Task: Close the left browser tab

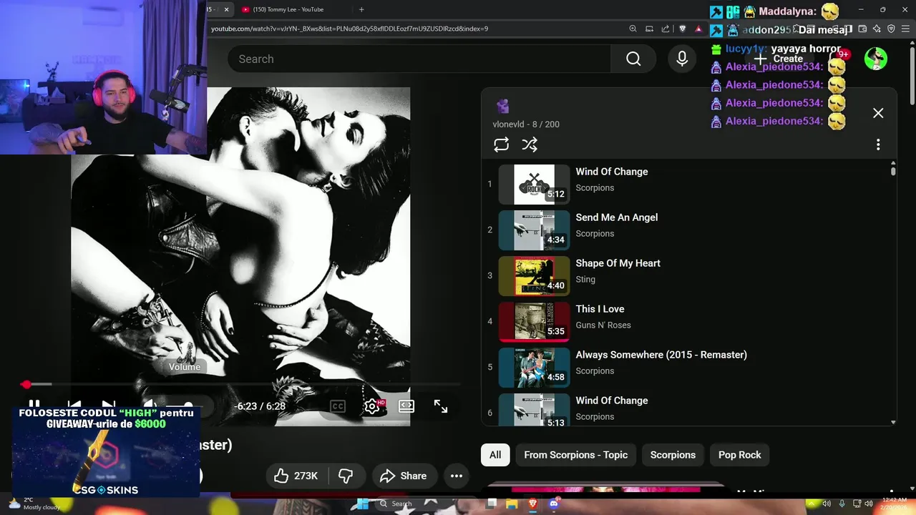Action: pyautogui.click(x=227, y=9)
